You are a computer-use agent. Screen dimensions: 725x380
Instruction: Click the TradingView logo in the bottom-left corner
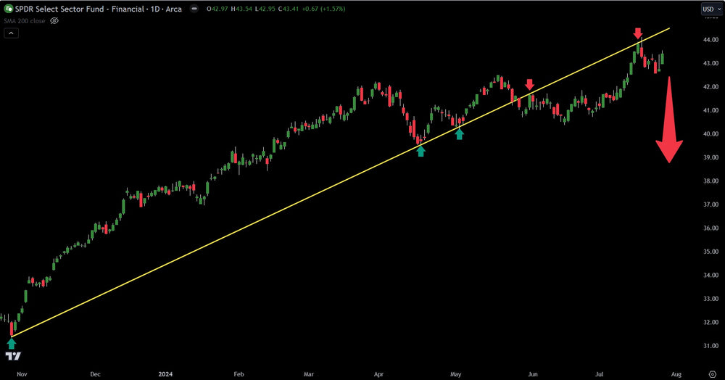[13, 356]
